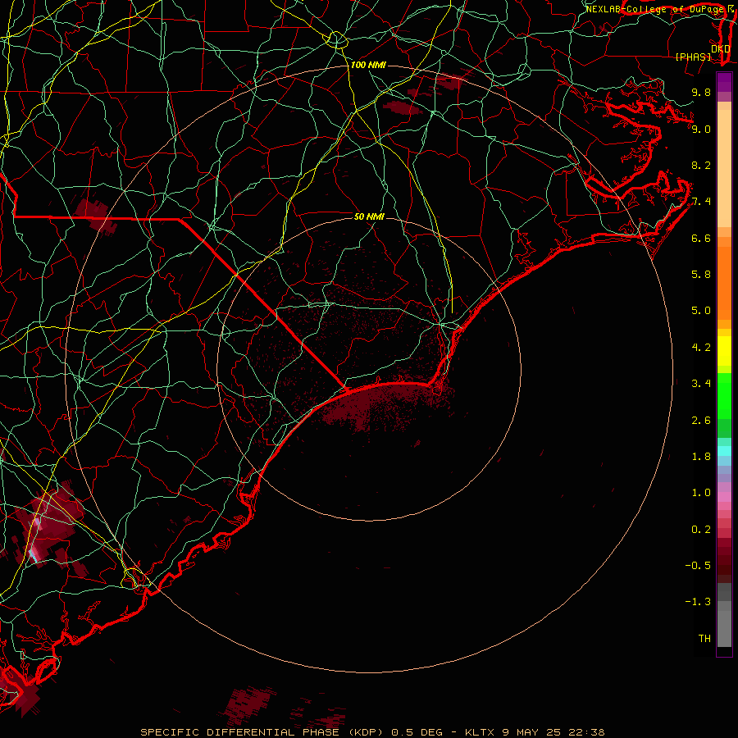Viewport: 738px width, 738px height.
Task: Click the 100 NMI range ring label
Action: click(x=368, y=65)
